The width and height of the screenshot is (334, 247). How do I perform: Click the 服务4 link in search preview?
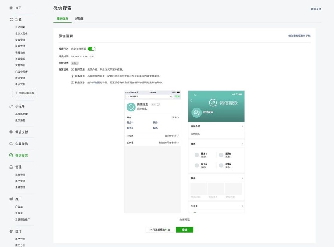pyautogui.click(x=155, y=128)
